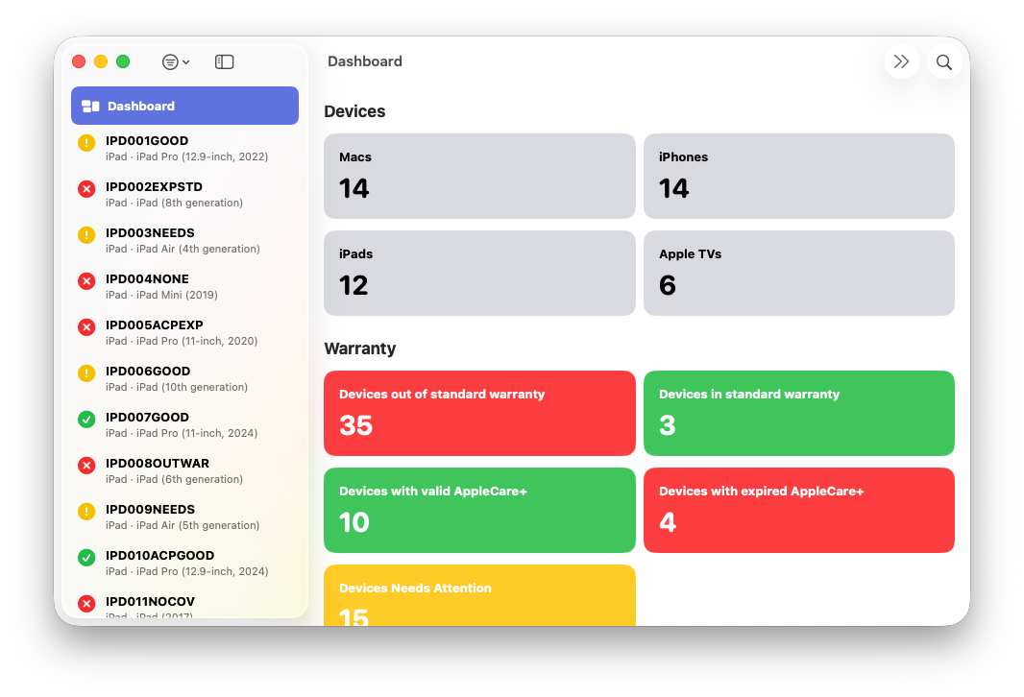Click the search magnifier icon
The image size is (1024, 697).
pyautogui.click(x=944, y=60)
